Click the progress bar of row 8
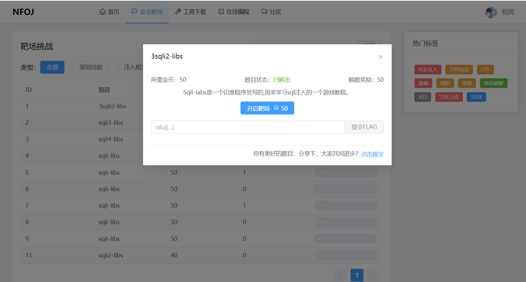Viewport: 526px width, 282px height. (346, 222)
